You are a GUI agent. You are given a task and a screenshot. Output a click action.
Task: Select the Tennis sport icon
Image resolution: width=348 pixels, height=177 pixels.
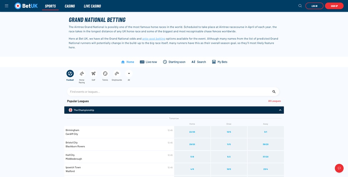pyautogui.click(x=105, y=74)
